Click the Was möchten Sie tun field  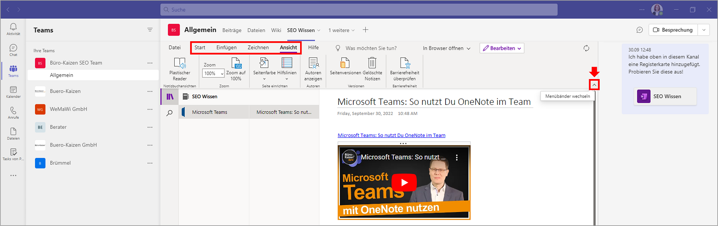tap(371, 48)
